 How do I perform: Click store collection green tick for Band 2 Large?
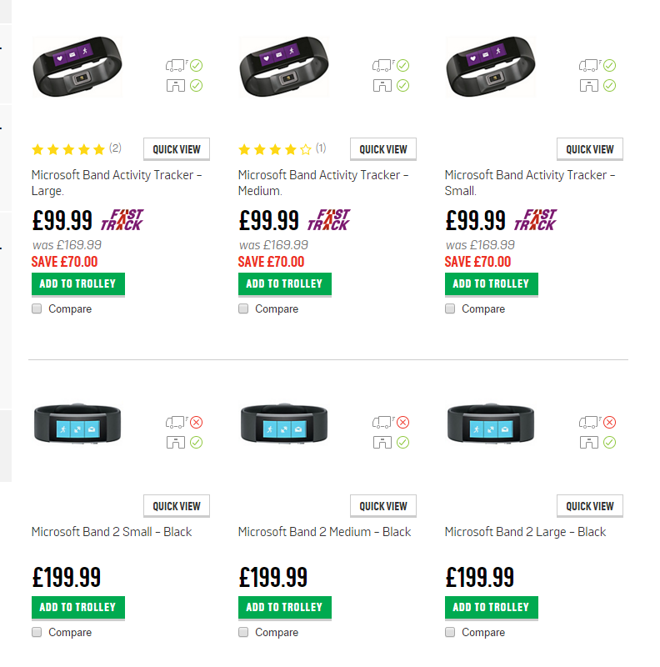(609, 443)
